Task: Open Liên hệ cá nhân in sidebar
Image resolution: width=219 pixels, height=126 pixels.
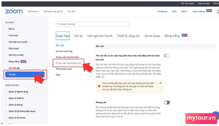Action: 16,55
